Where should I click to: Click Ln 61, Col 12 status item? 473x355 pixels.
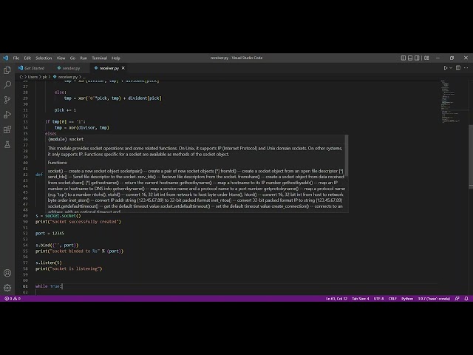(336, 299)
